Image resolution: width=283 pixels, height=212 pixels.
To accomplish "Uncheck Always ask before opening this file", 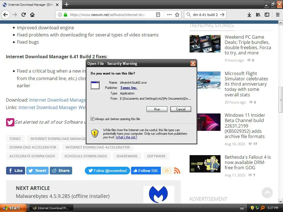I will (x=92, y=119).
